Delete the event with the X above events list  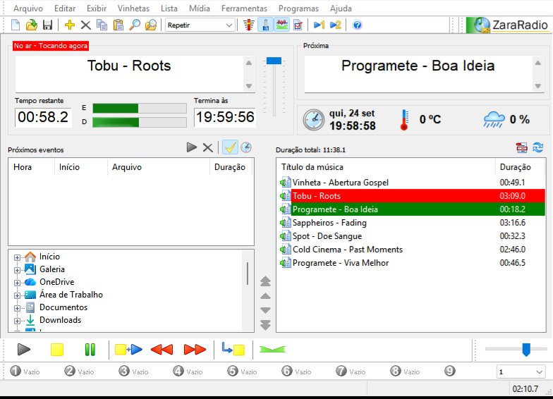coord(207,148)
